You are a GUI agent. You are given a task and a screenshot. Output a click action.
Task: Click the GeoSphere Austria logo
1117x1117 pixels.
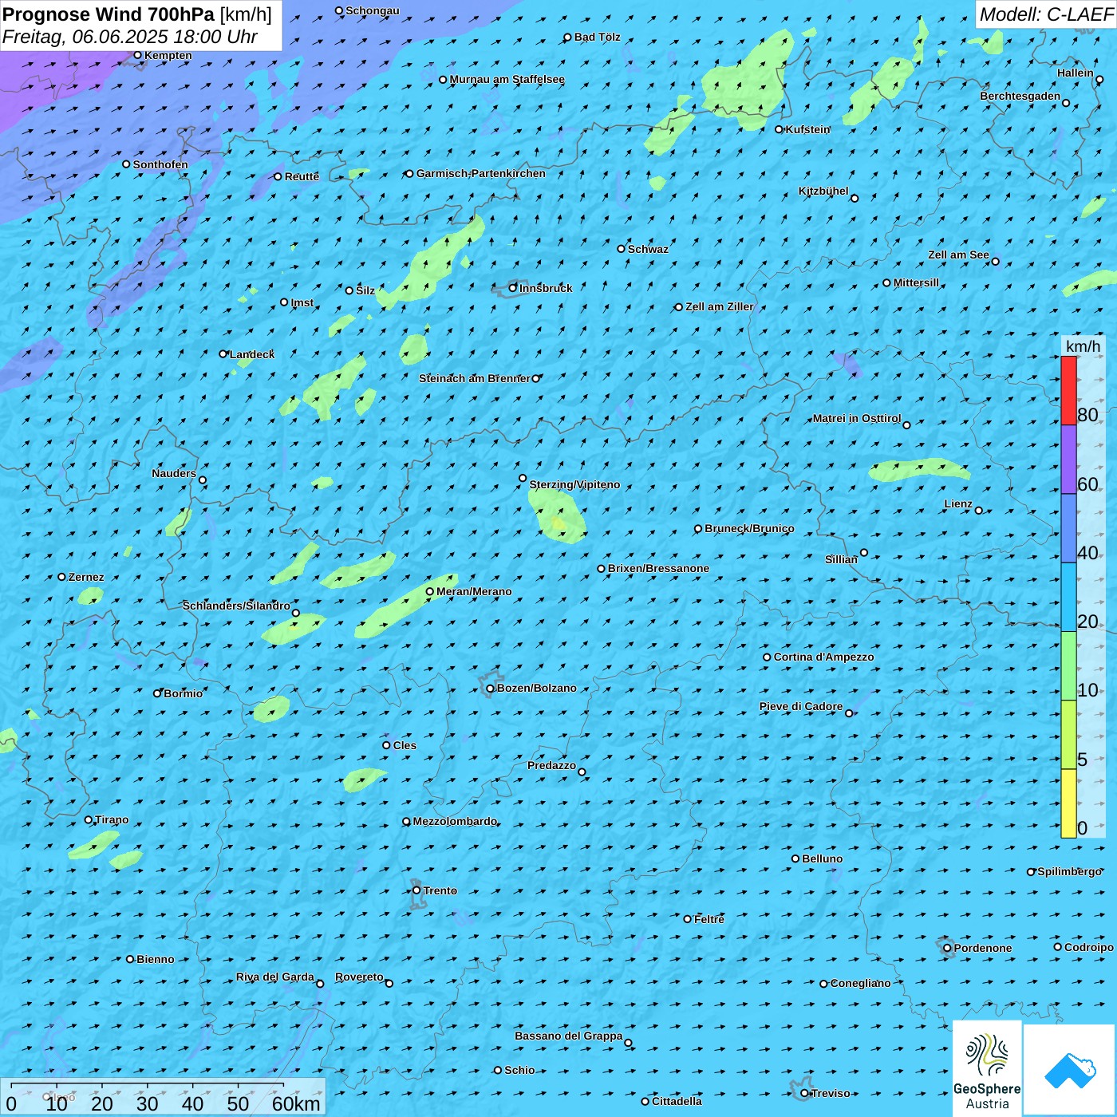tap(987, 1068)
